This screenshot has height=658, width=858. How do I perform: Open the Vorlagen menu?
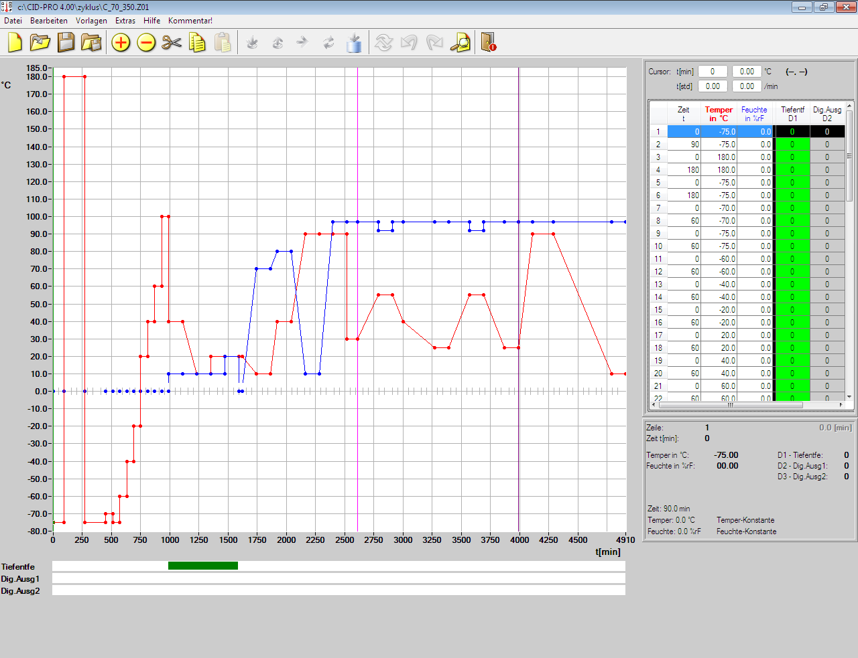[91, 21]
